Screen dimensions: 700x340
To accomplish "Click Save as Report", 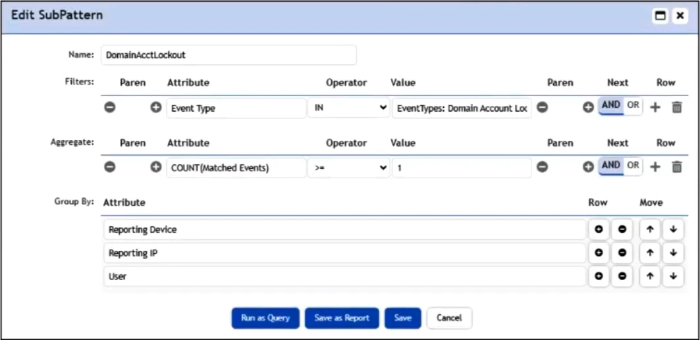I will (x=342, y=318).
